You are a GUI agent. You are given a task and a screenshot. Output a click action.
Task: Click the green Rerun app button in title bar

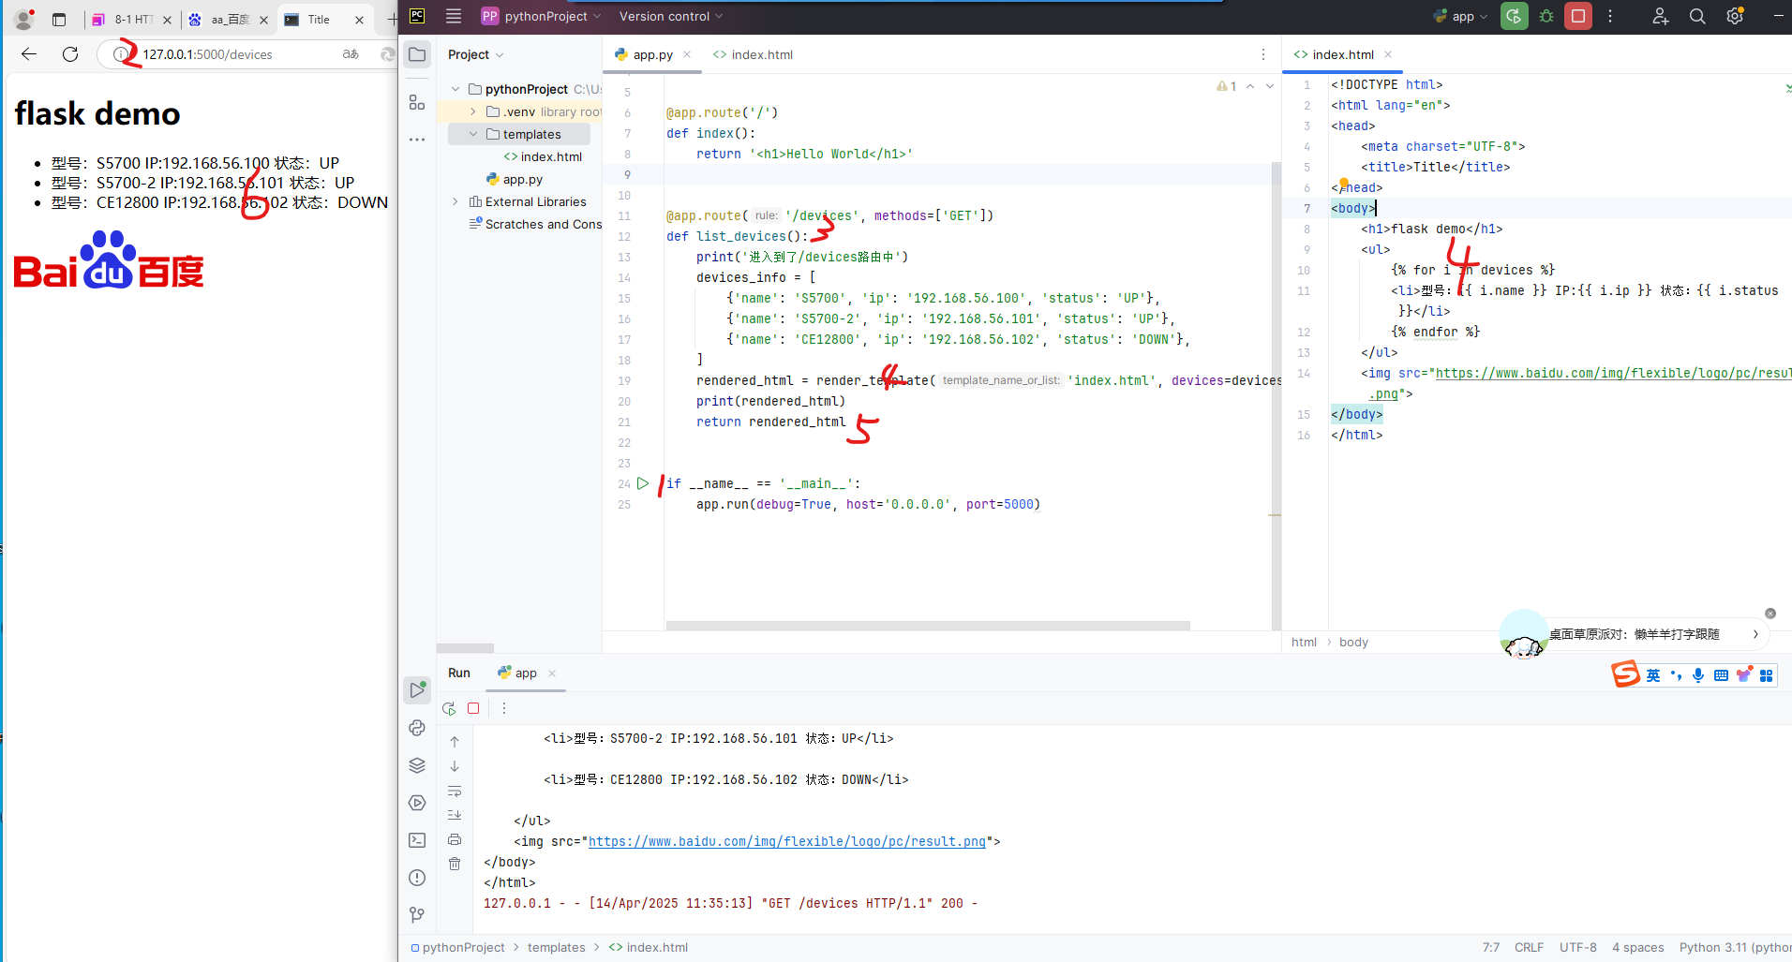point(1514,16)
